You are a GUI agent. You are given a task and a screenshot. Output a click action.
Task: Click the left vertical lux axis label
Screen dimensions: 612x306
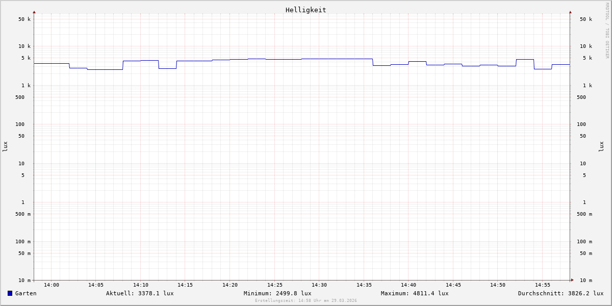tap(5, 146)
